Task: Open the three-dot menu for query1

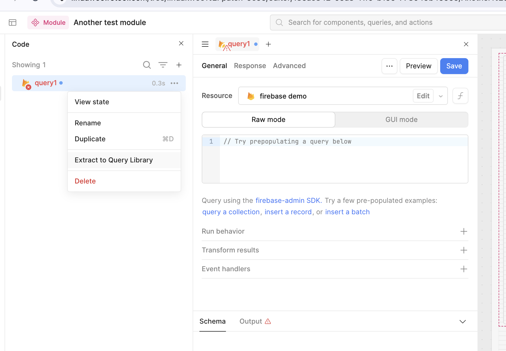Action: tap(174, 83)
